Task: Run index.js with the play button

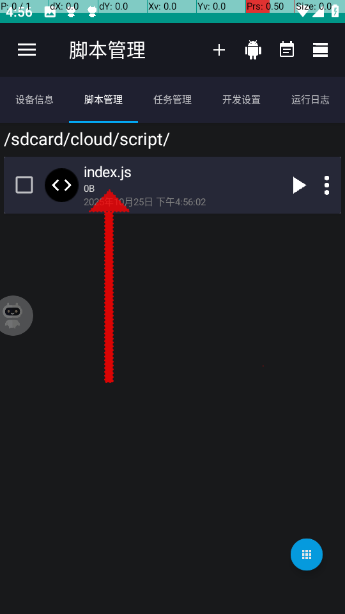Action: pyautogui.click(x=300, y=185)
